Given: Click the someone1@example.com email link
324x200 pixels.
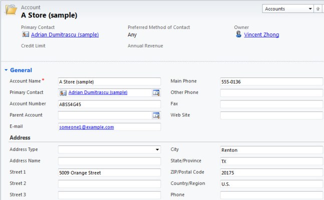Looking at the screenshot, I should pyautogui.click(x=87, y=127).
